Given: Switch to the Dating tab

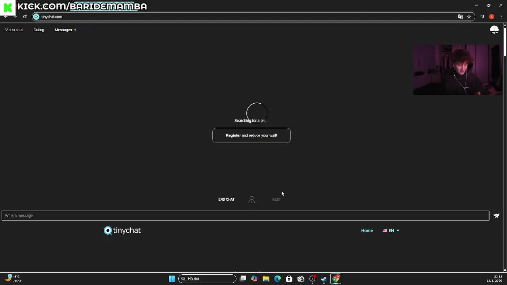Looking at the screenshot, I should [x=39, y=30].
